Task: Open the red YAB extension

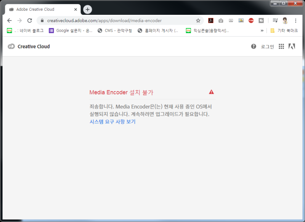Action: pyautogui.click(x=251, y=21)
